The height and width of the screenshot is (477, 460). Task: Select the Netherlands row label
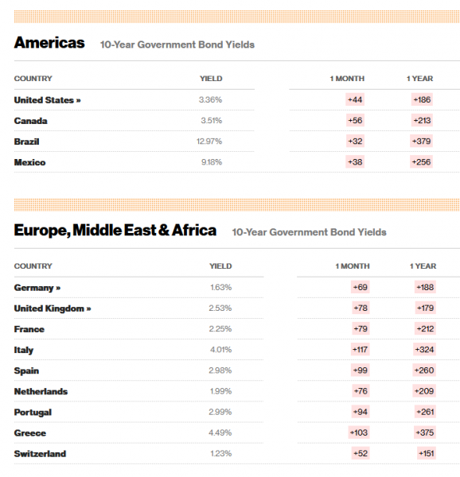[x=41, y=391]
